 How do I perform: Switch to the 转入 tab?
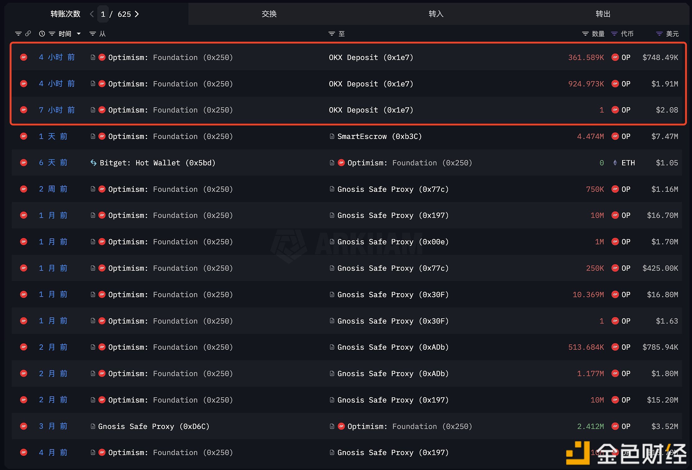(436, 14)
